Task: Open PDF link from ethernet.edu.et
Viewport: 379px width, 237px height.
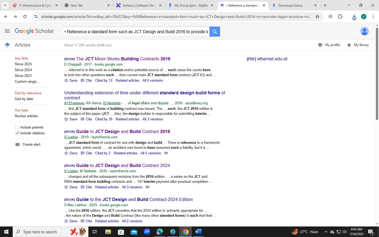Action: pyautogui.click(x=267, y=59)
